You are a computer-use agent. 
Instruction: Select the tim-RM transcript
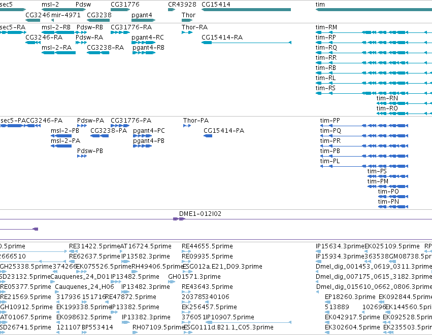point(326,27)
